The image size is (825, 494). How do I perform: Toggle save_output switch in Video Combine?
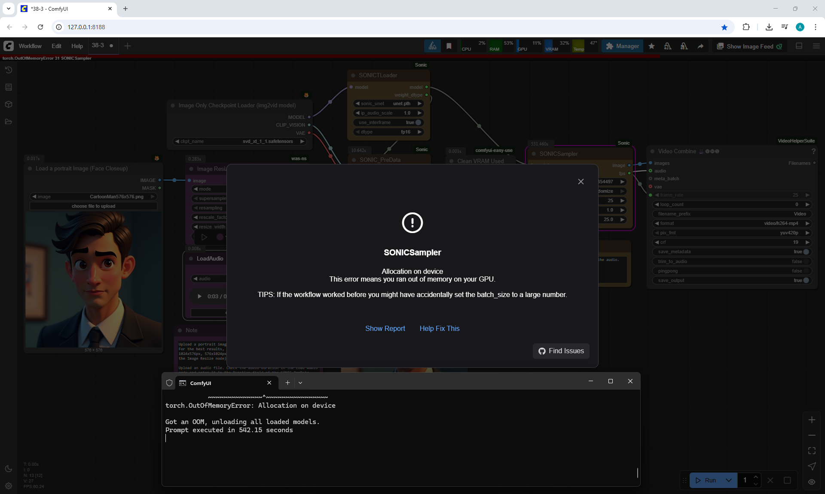[x=806, y=280]
